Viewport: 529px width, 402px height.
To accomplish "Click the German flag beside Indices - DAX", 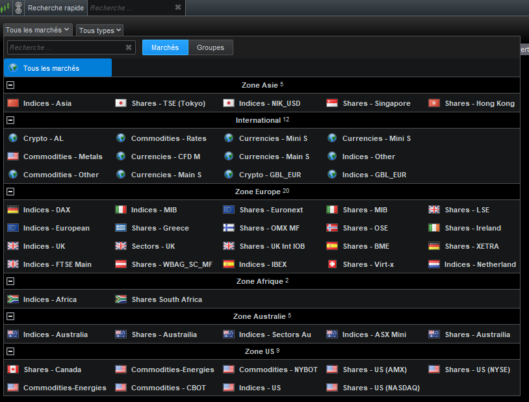I will pos(13,209).
